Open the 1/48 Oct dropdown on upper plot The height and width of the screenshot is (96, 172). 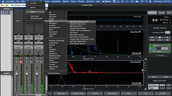136,54
